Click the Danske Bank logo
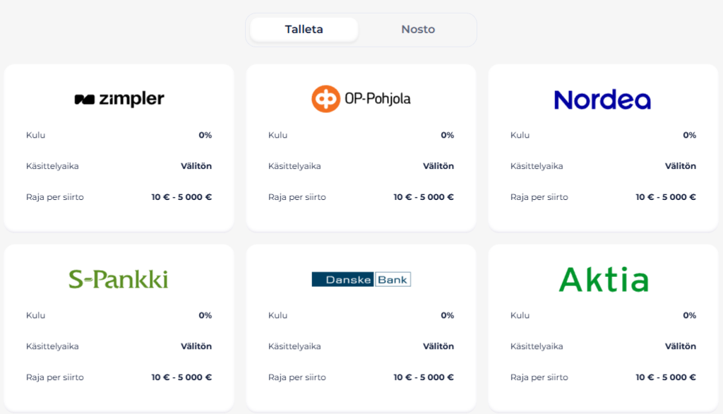 tap(361, 279)
